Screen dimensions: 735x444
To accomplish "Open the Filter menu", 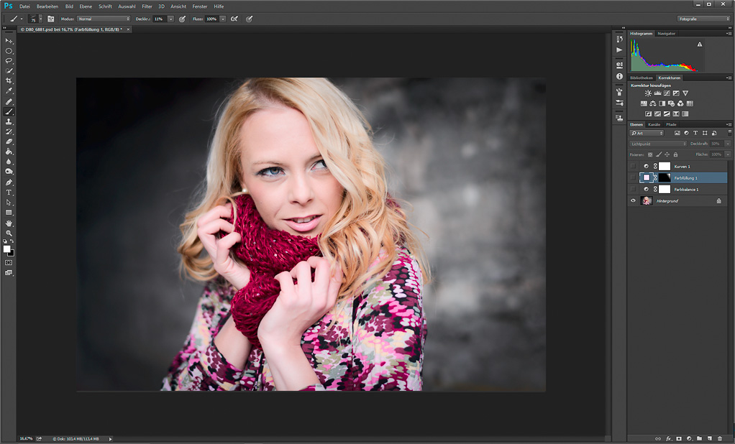I will (x=147, y=6).
